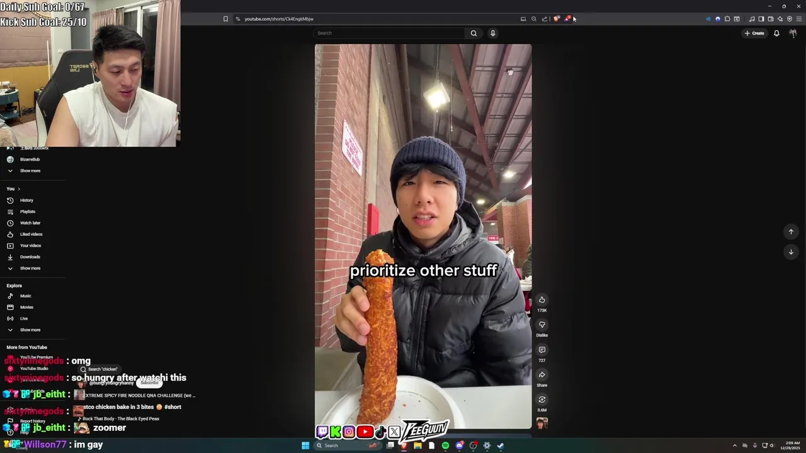806x453 pixels.
Task: Show hidden system tray icons
Action: tap(734, 445)
